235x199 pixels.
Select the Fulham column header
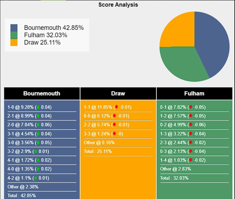[194, 93]
